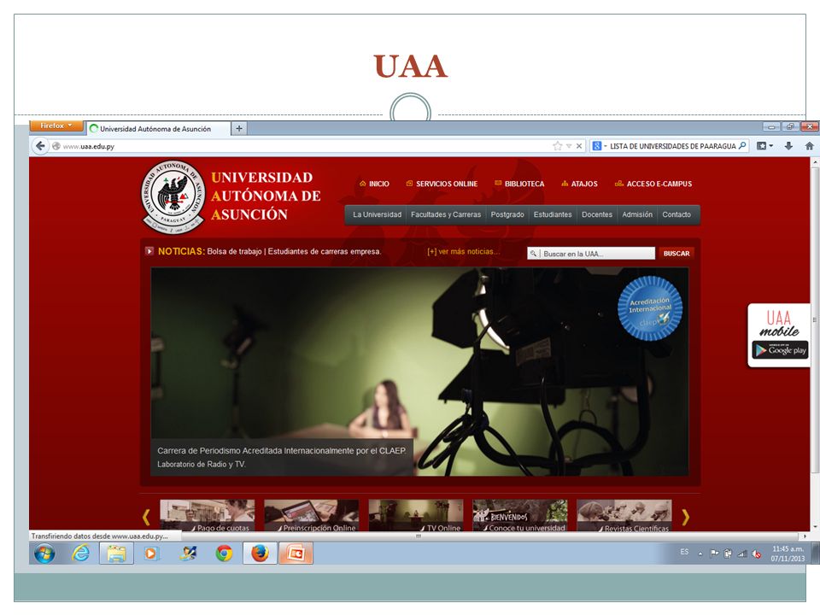820x615 pixels.
Task: Open the TV Online thumbnail
Action: (416, 516)
